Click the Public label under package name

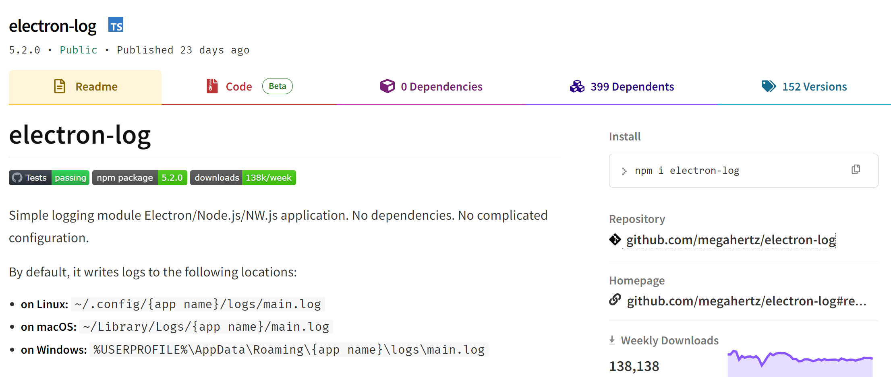tap(79, 50)
